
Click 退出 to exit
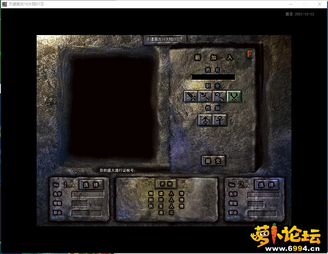tap(166, 213)
